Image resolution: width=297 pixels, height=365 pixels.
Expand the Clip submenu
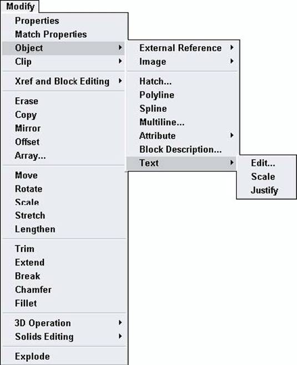click(x=63, y=62)
